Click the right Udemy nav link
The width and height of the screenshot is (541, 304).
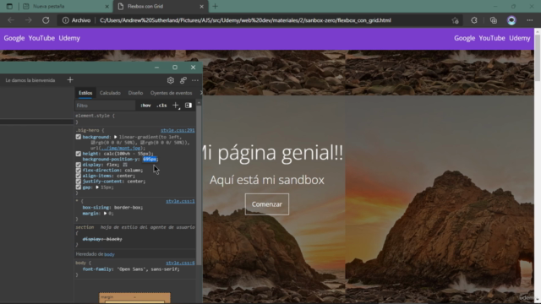tap(520, 38)
